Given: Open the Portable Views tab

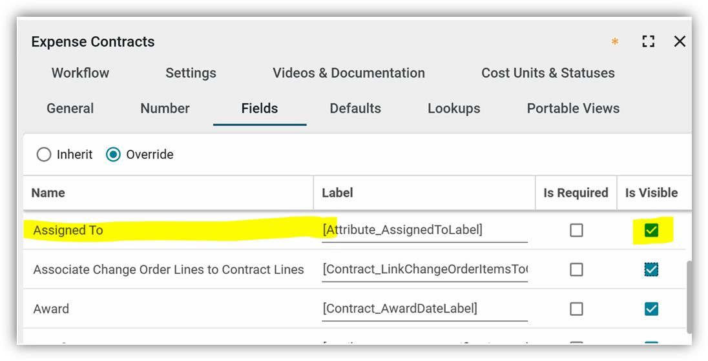Looking at the screenshot, I should click(x=573, y=108).
